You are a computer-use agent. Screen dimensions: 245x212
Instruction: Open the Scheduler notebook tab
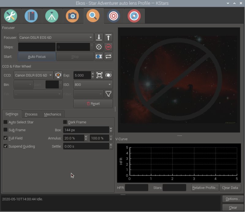[31, 16]
